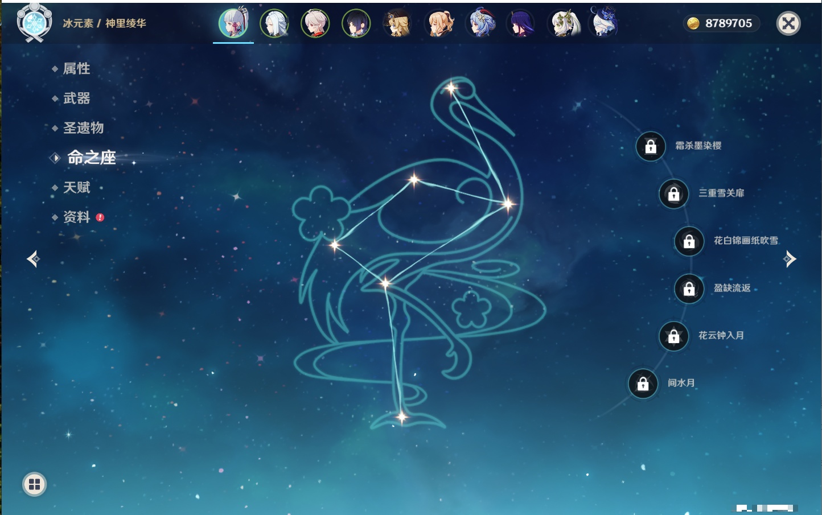822x515 pixels.
Task: Click the 花白锦画纸吹雪 lock icon
Action: (689, 241)
